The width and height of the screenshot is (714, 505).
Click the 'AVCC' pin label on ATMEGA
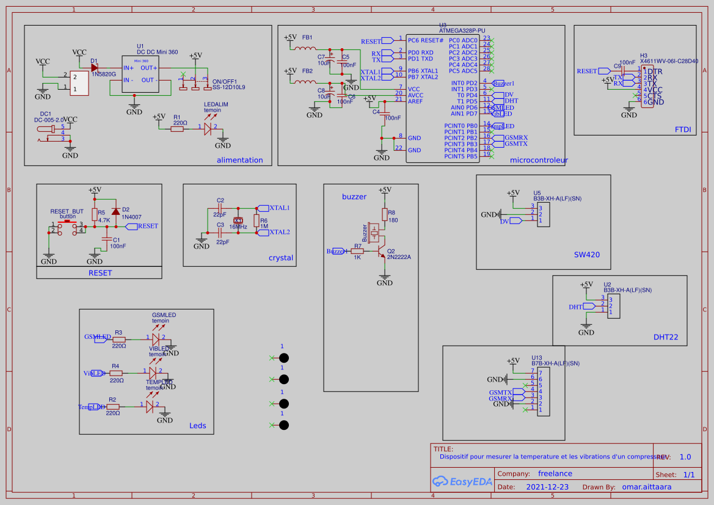tap(416, 95)
